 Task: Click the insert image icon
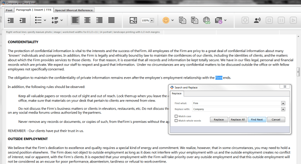tap(133, 20)
